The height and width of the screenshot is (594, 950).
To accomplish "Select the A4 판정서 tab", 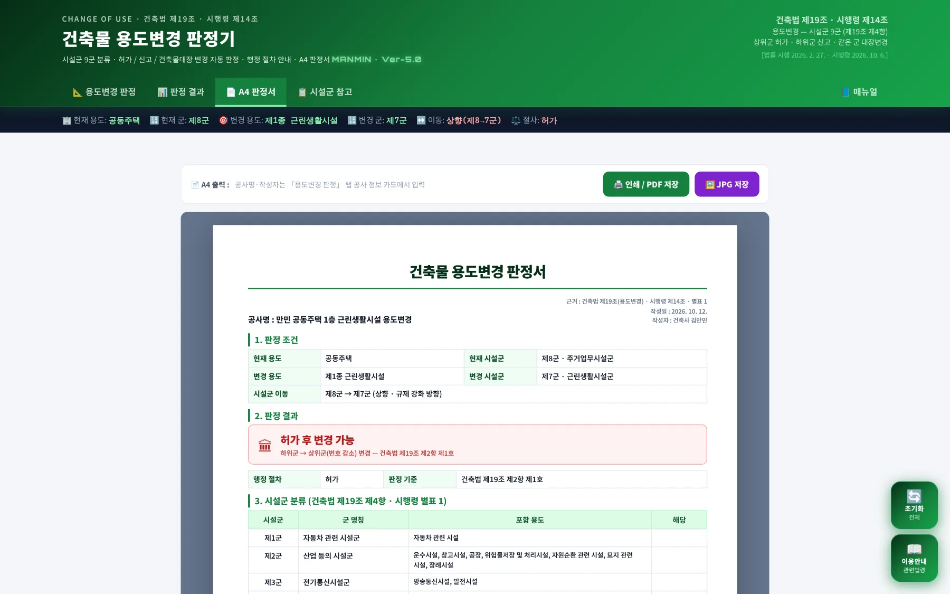I will pyautogui.click(x=251, y=92).
